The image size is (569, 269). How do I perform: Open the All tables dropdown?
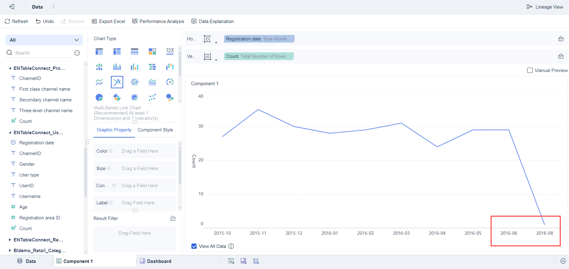tap(44, 40)
